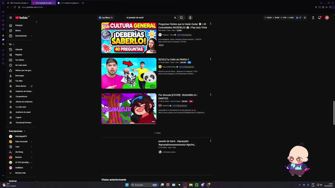Click the taskbar Búsqueda search box

[144, 185]
